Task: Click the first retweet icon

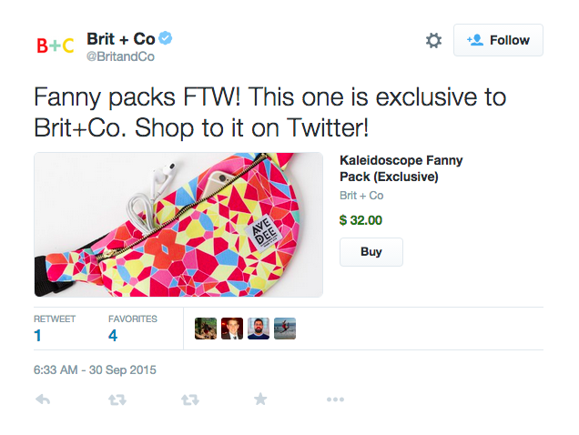Action: coord(117,399)
